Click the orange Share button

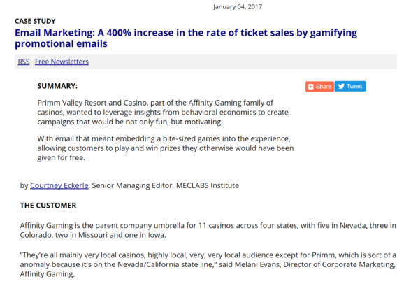point(319,87)
